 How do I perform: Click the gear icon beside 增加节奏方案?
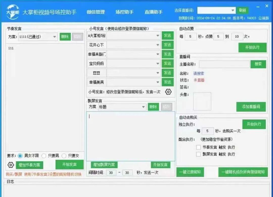click(x=11, y=165)
